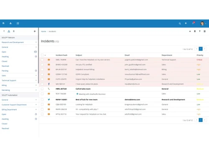The width and height of the screenshot is (209, 157).
Task: Open the Pending status under SOLO Telecom General
Action: pyautogui.click(x=5, y=71)
